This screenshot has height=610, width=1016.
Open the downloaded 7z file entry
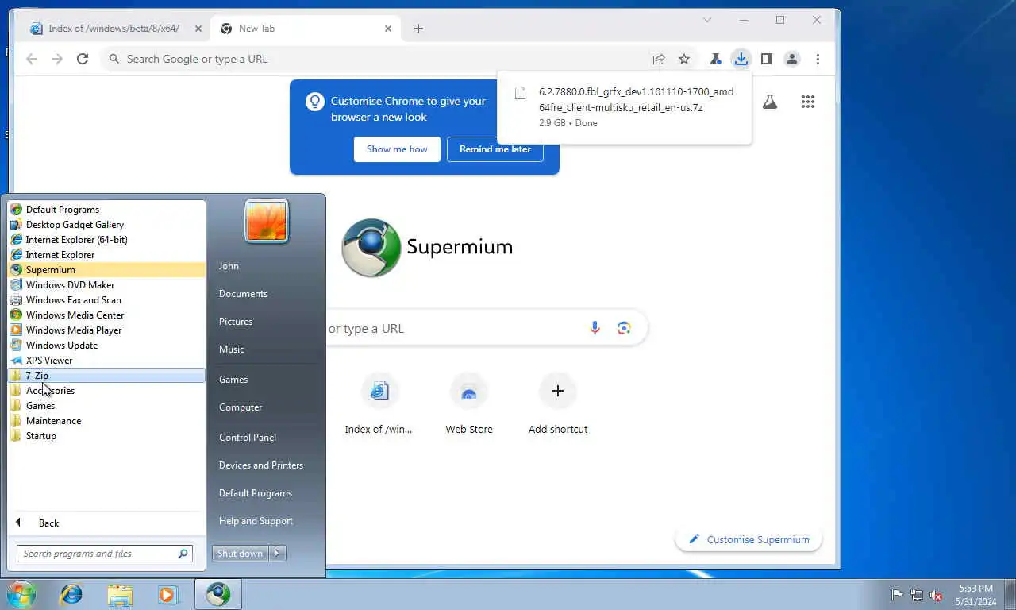point(625,106)
